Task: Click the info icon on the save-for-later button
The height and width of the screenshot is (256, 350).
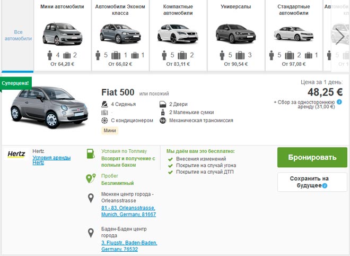Action: click(325, 186)
